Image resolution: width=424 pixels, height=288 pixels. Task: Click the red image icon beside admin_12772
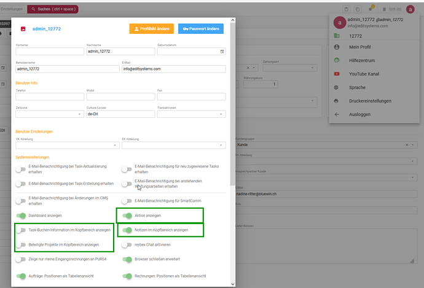tap(23, 29)
